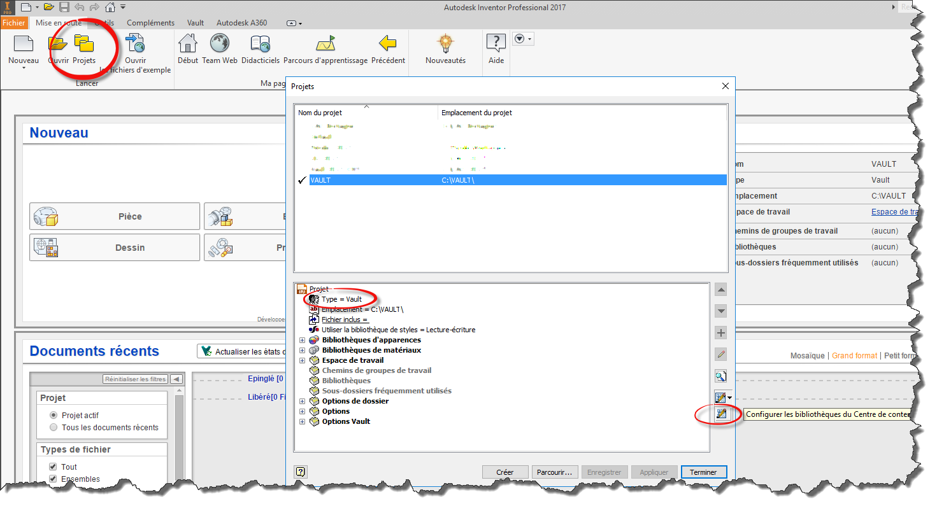Screen dimensions: 937x506
Task: Open the Fichier menu
Action: tap(13, 23)
